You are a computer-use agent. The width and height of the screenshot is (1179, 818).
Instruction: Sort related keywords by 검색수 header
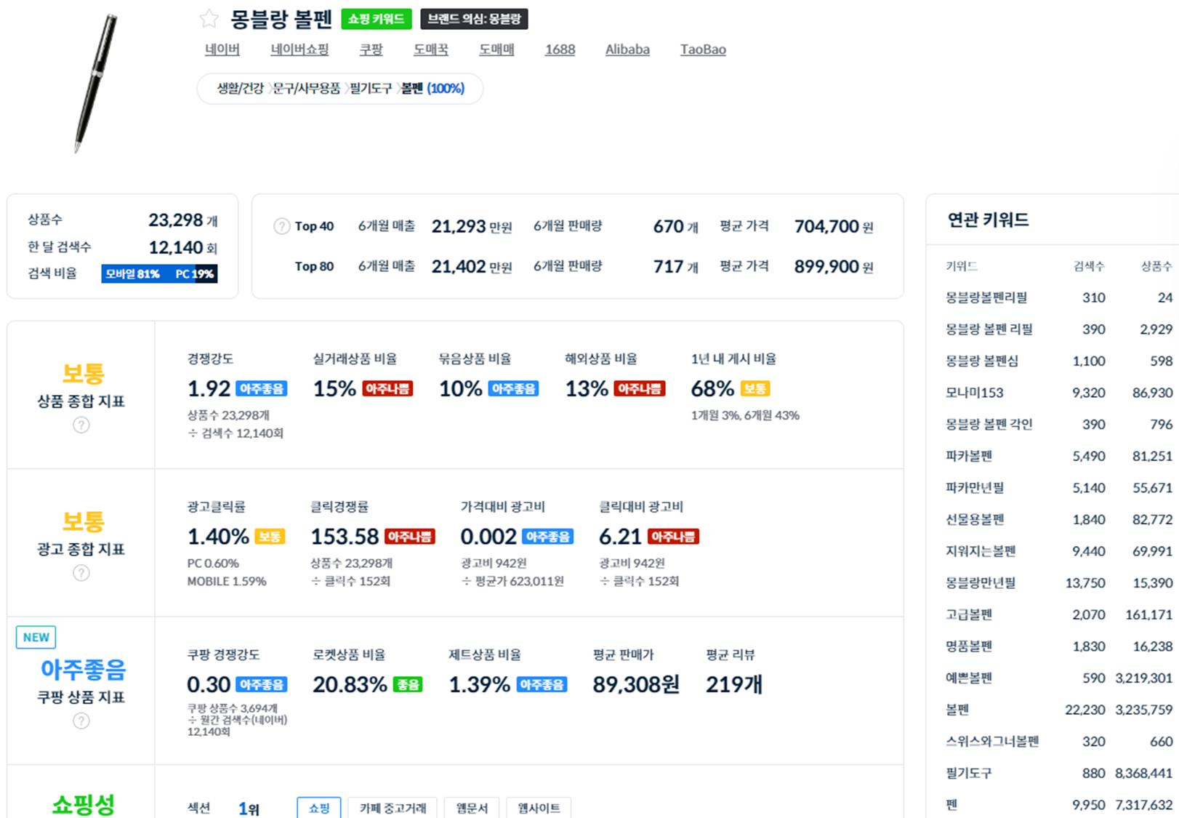pos(1089,267)
